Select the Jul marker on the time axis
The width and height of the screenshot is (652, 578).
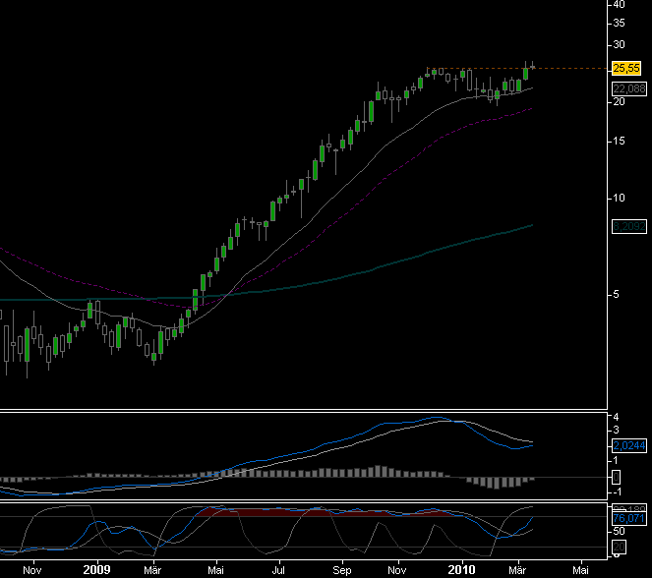[x=278, y=568]
